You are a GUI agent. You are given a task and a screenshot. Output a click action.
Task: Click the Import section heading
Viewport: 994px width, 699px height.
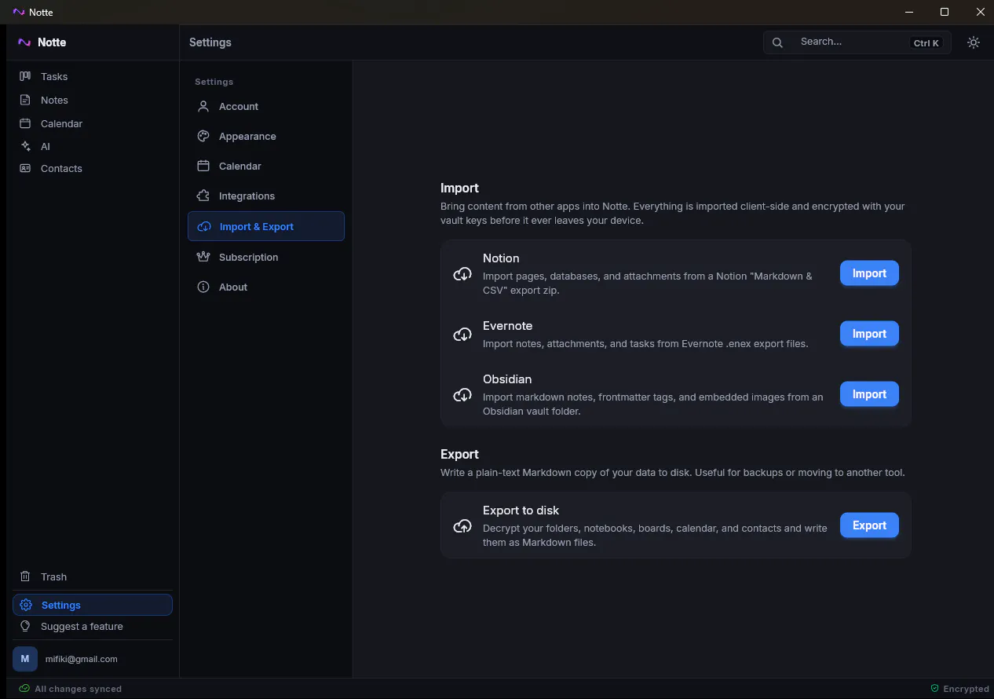[459, 188]
